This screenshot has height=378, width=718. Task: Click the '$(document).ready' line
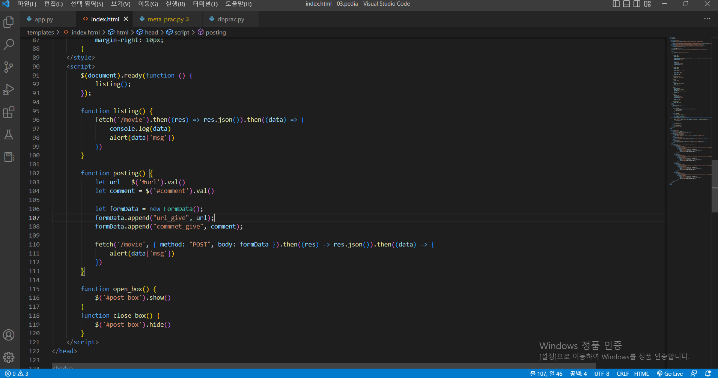click(137, 75)
